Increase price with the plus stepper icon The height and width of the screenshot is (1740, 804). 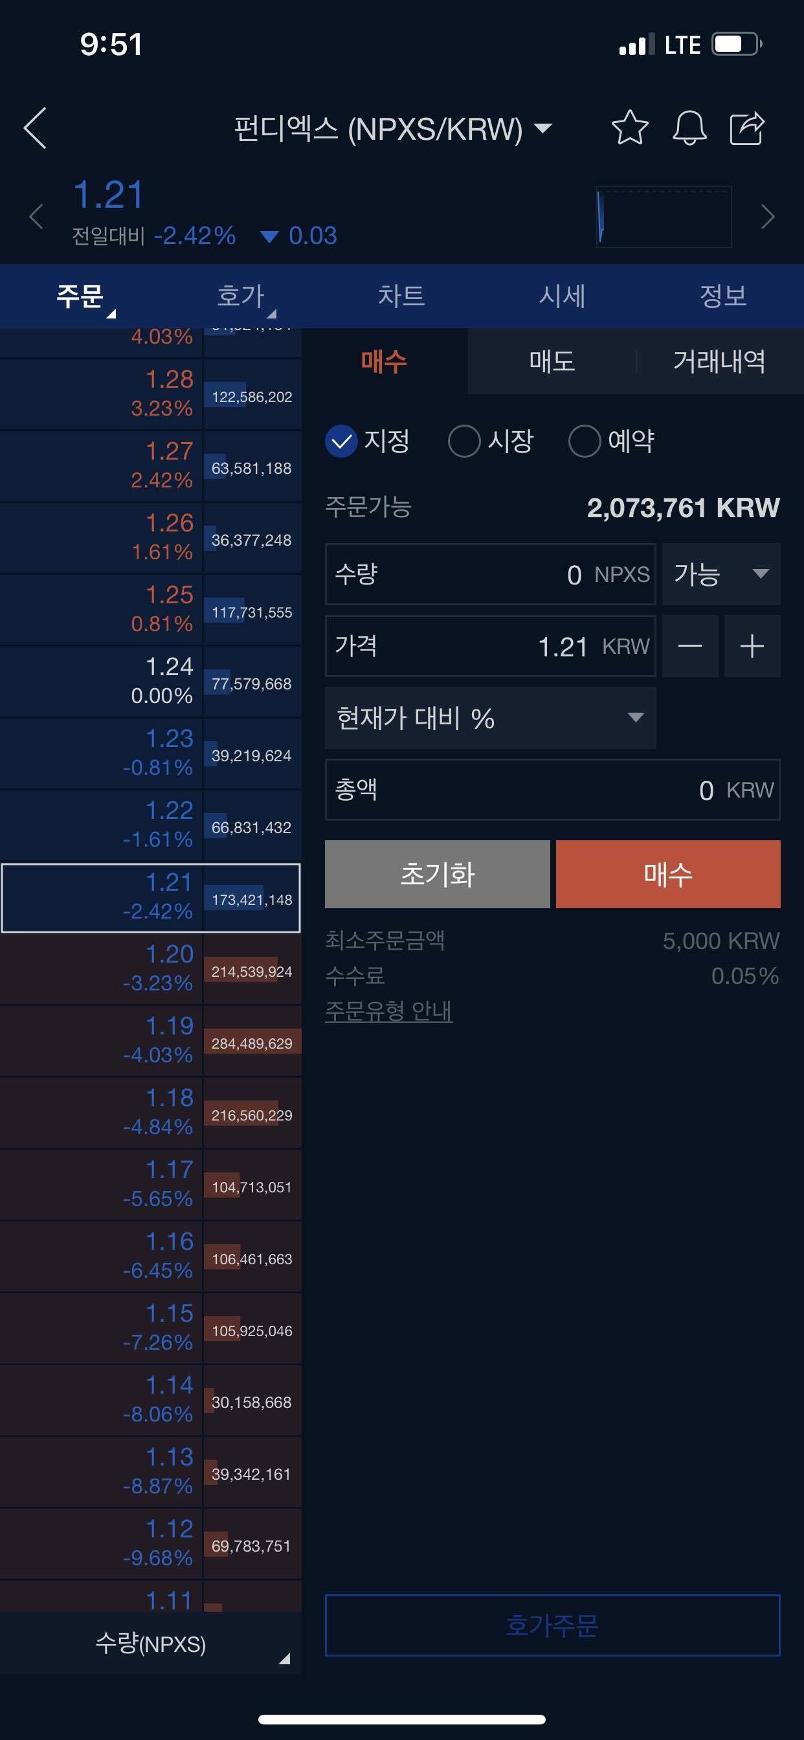(752, 647)
